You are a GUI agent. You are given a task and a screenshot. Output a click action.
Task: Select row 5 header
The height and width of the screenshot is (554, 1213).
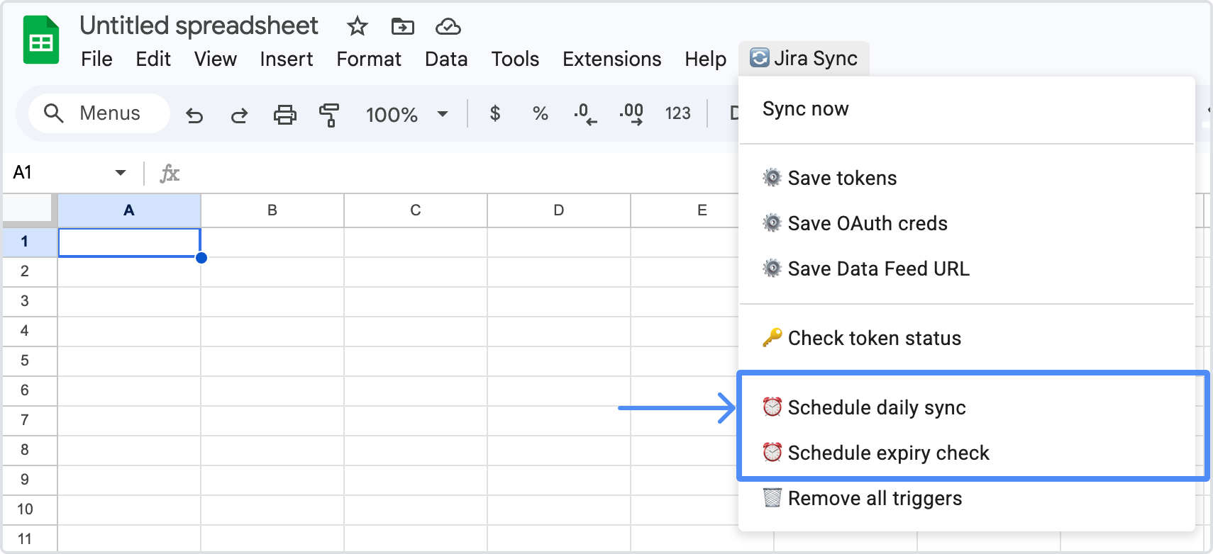click(x=30, y=361)
